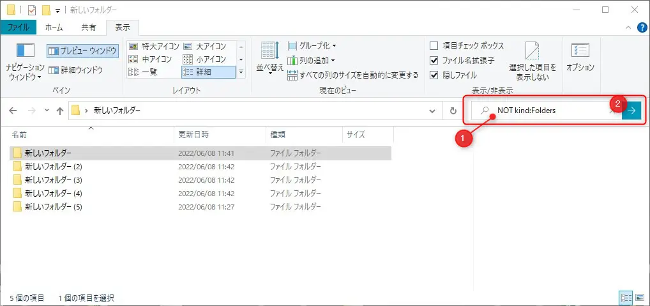Screen dimensions: 650x306
Task: Go forward with the right arrow
Action: (x=32, y=111)
